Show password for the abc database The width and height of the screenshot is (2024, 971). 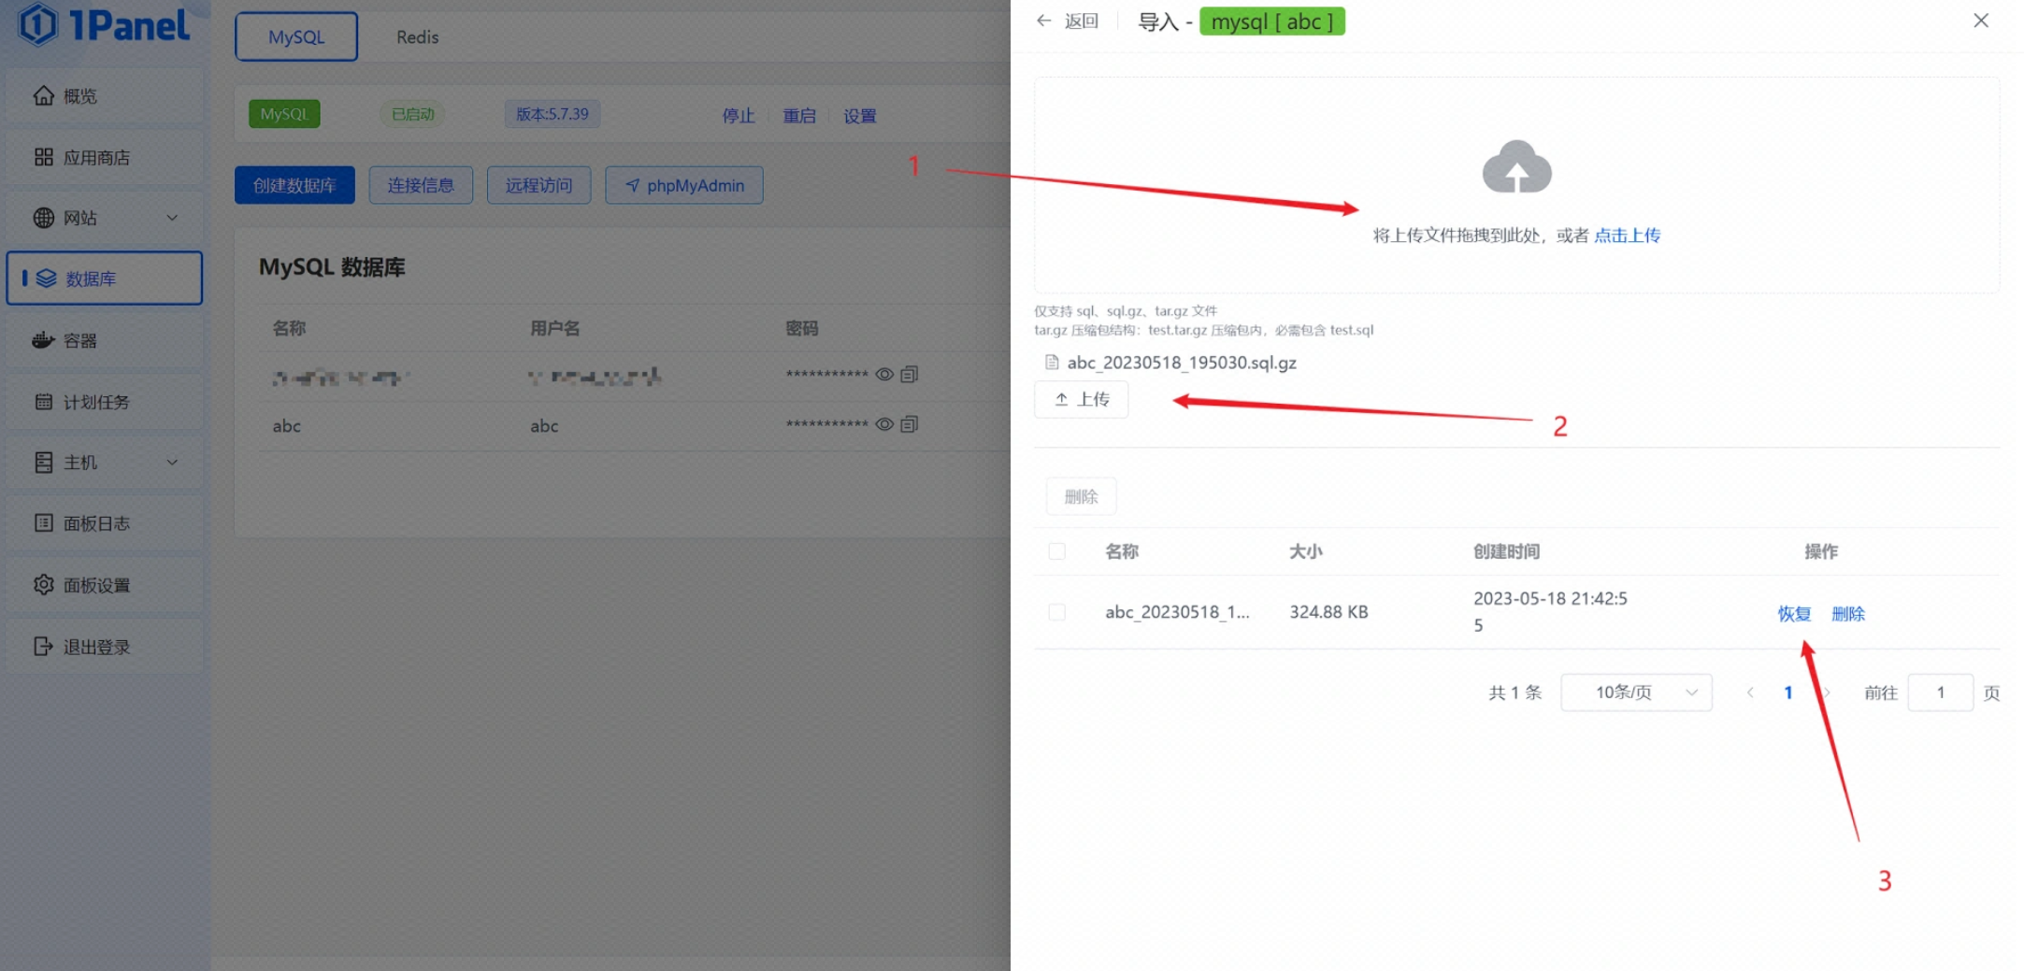[883, 424]
